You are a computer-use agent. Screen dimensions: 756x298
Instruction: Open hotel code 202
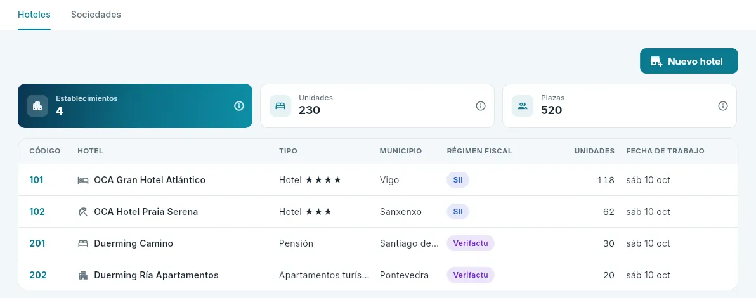tap(38, 275)
